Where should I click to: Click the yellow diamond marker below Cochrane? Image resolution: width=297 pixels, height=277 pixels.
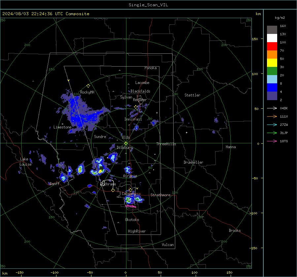point(113,190)
